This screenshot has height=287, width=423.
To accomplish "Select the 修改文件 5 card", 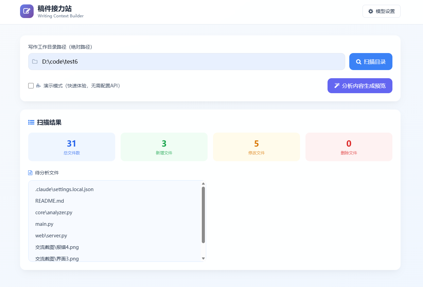I will point(257,147).
